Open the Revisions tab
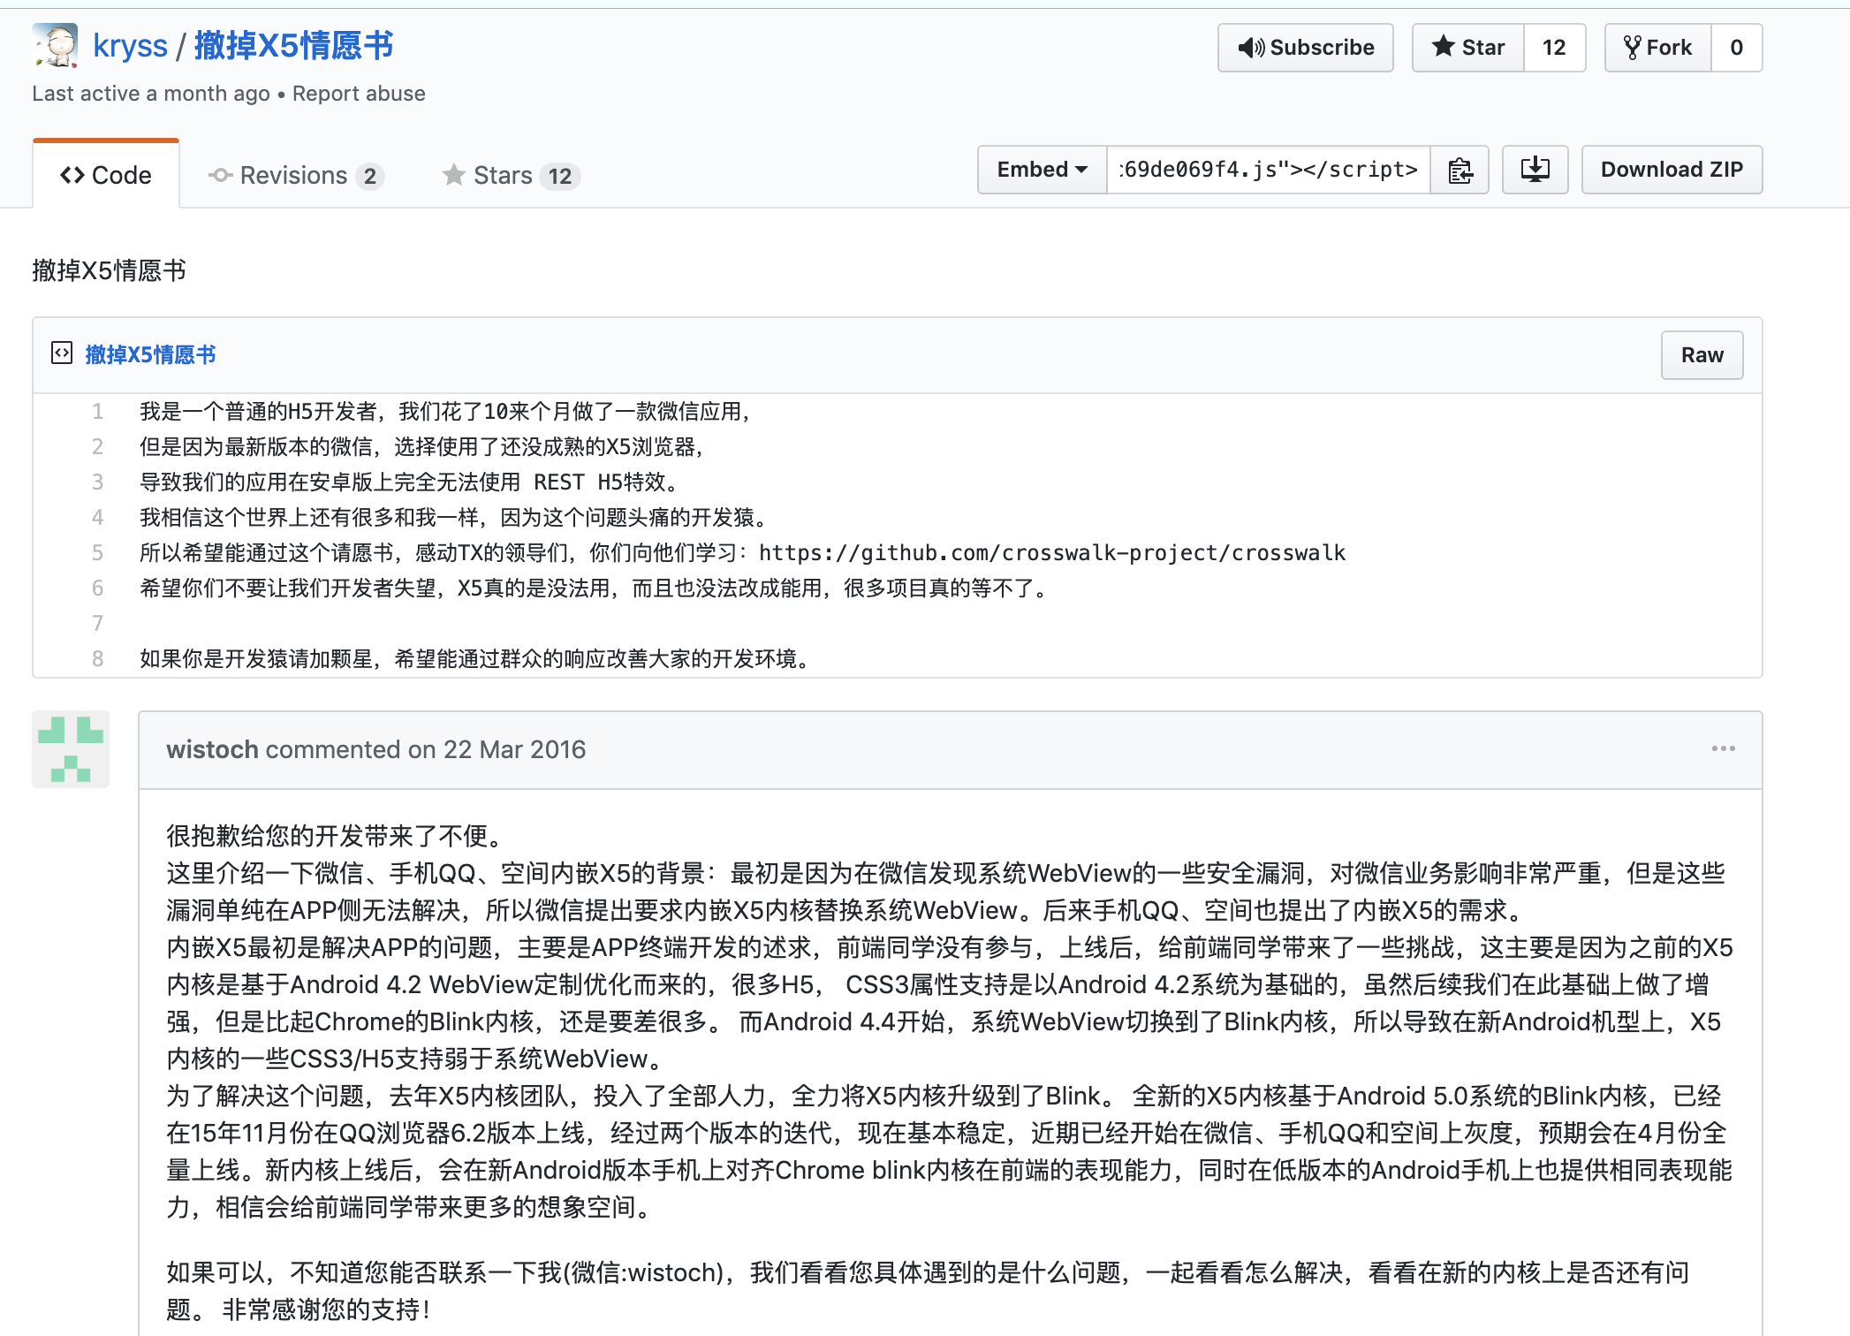 click(296, 176)
